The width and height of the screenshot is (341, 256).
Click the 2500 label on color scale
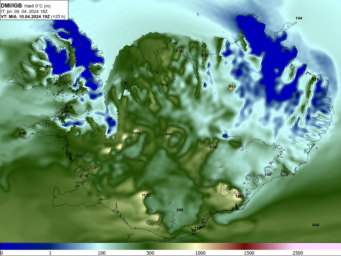tap(298, 253)
